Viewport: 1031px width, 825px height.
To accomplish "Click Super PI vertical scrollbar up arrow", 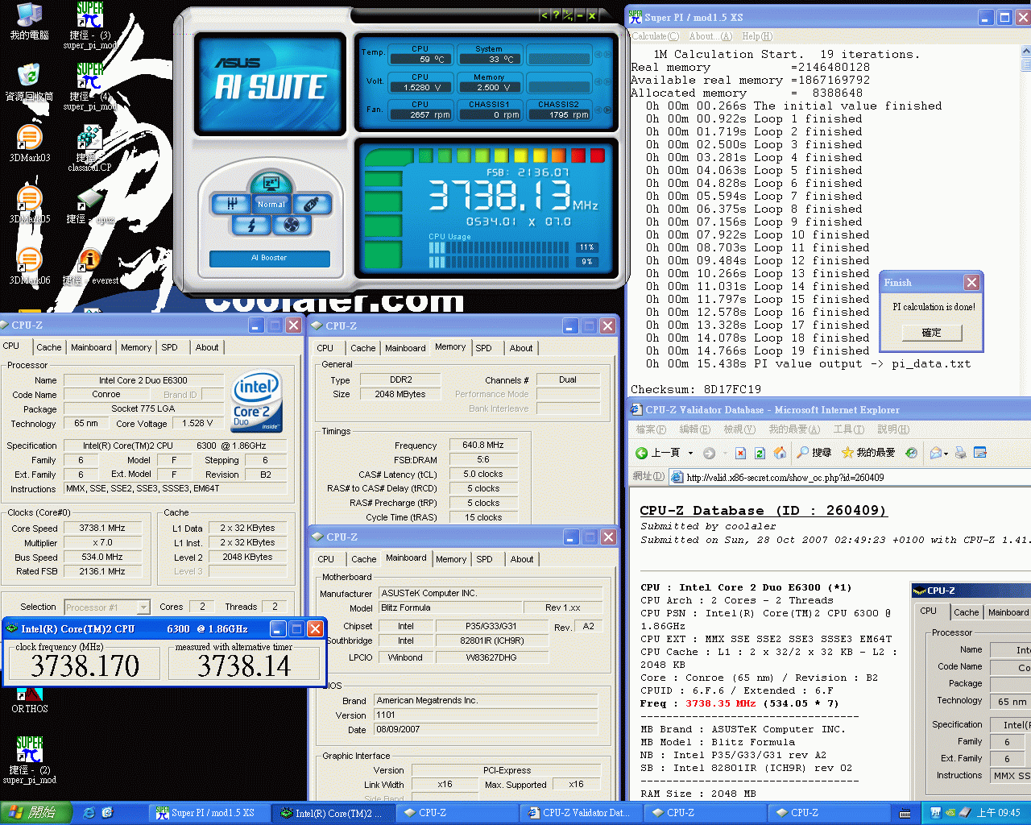I will (1026, 52).
